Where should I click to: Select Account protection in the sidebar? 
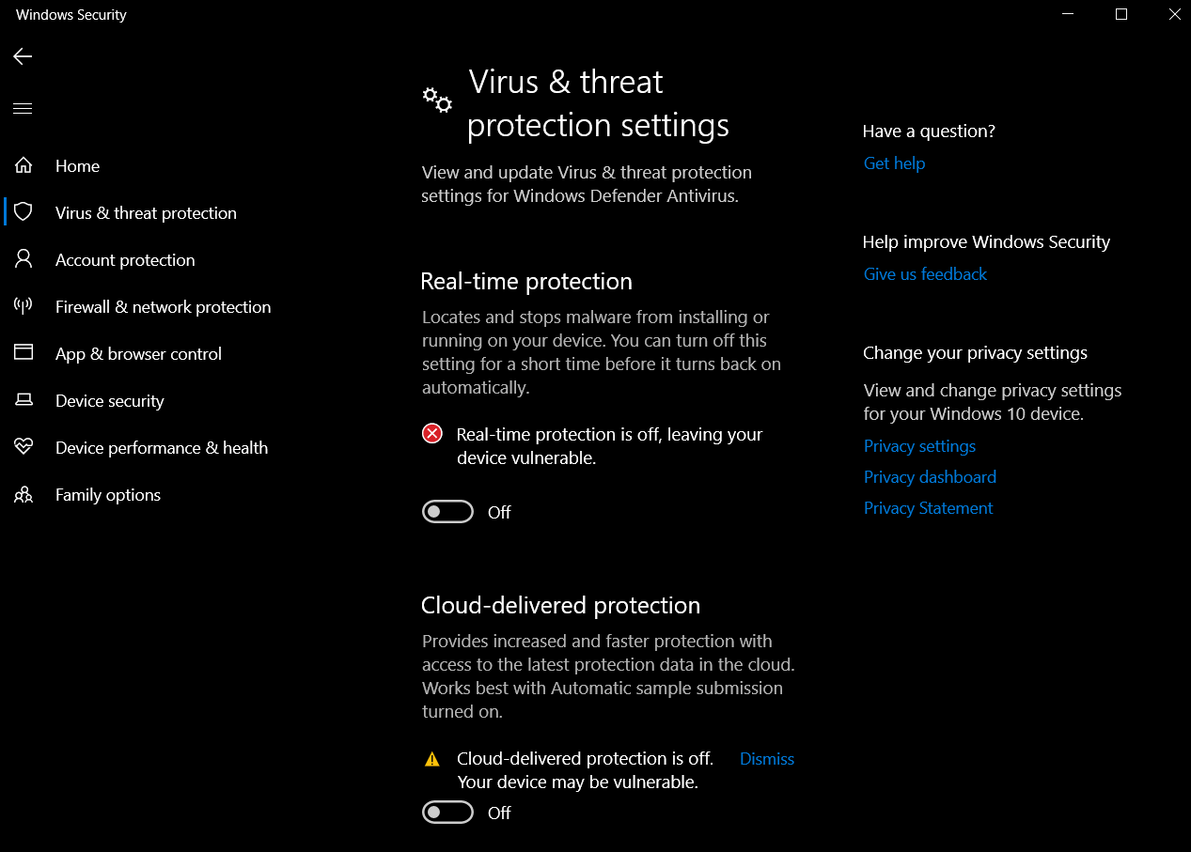click(x=125, y=260)
